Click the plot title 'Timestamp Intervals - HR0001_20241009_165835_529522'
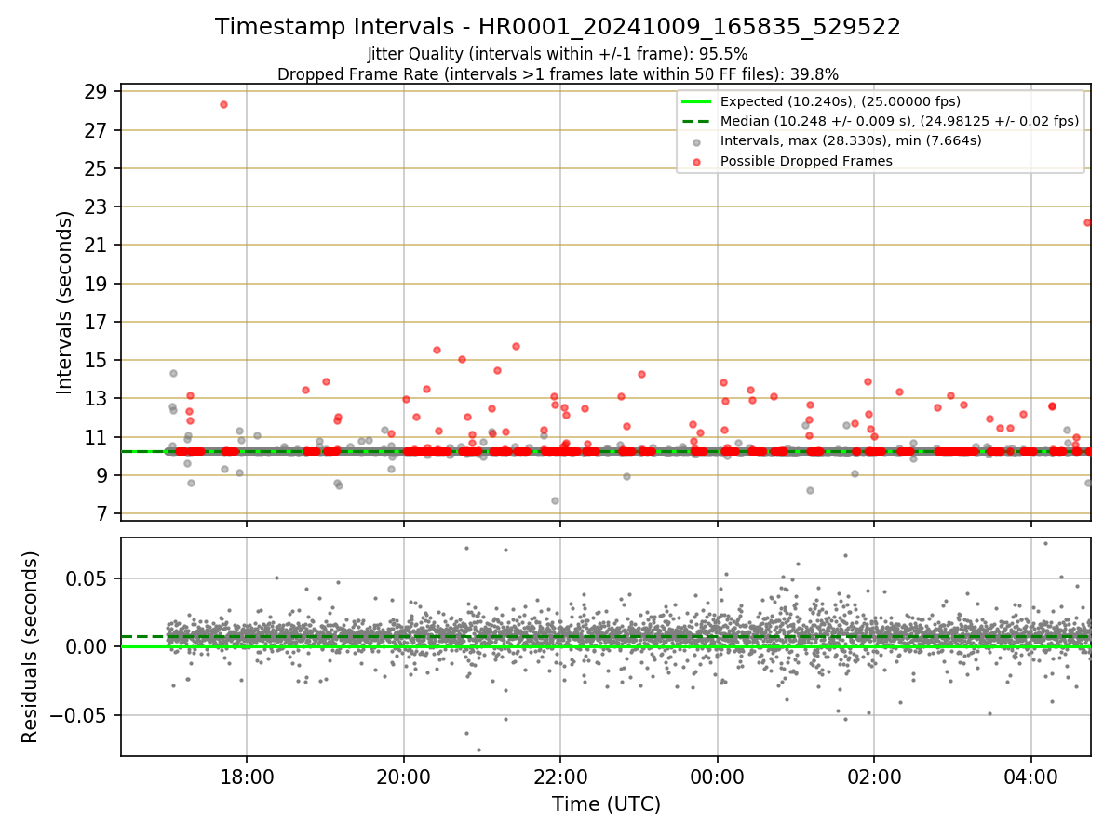 (x=558, y=27)
